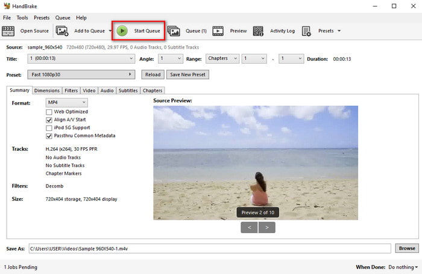Switch to the Subtitles tab

pyautogui.click(x=128, y=91)
